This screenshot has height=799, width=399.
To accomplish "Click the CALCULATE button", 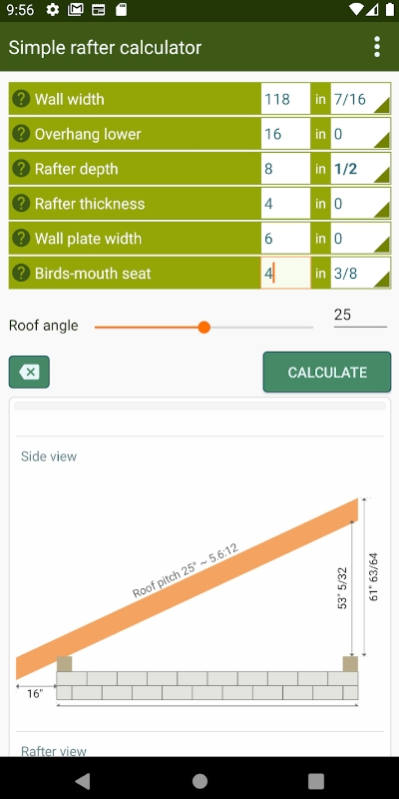I will click(327, 372).
